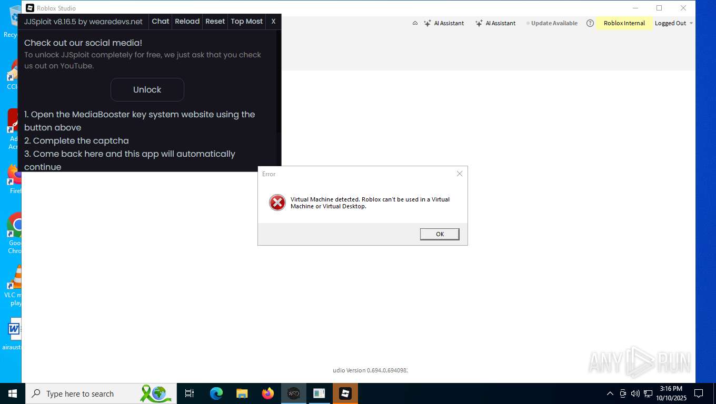Click the Roblox Internal label

click(x=624, y=23)
